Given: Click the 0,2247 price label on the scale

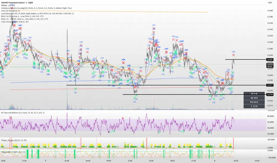Looking at the screenshot, I should (x=270, y=60).
